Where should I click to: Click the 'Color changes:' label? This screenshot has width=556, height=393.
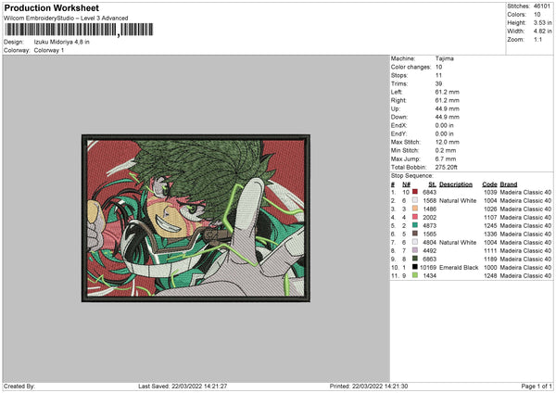(411, 67)
